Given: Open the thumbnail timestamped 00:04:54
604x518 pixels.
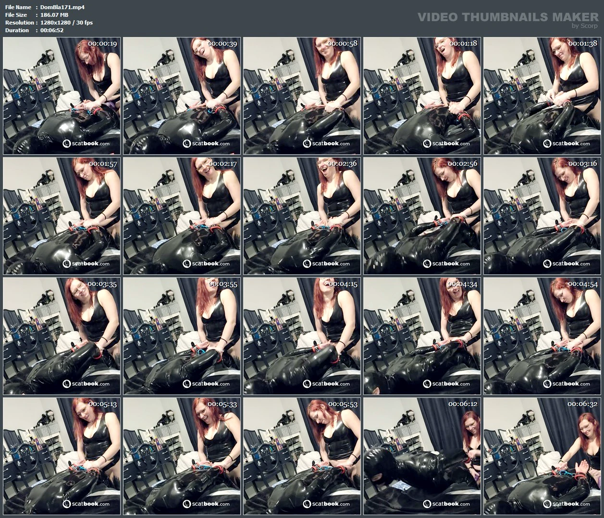Looking at the screenshot, I should click(542, 336).
